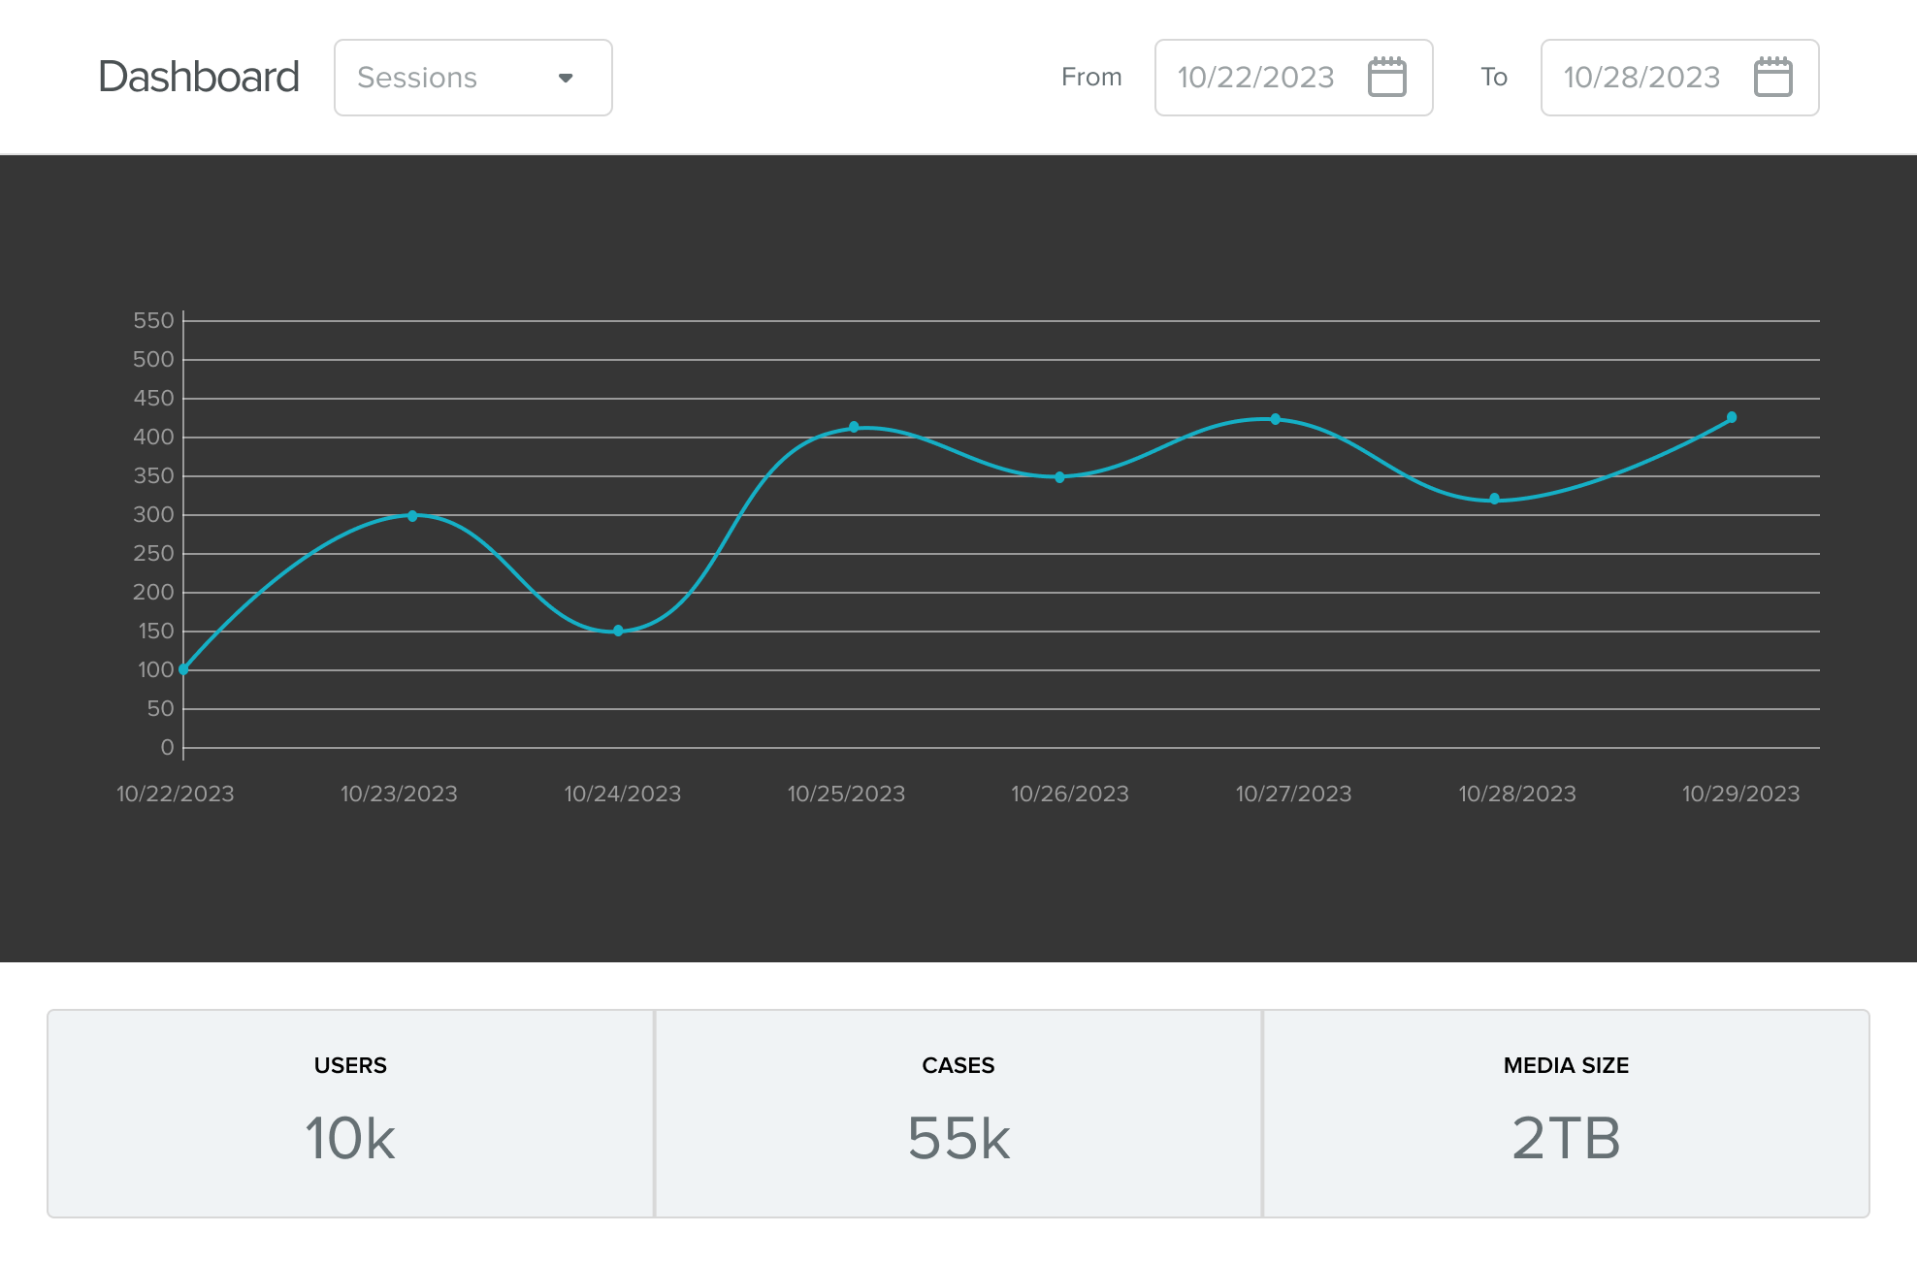Click the 250 y-axis label
The image size is (1917, 1265).
[153, 553]
